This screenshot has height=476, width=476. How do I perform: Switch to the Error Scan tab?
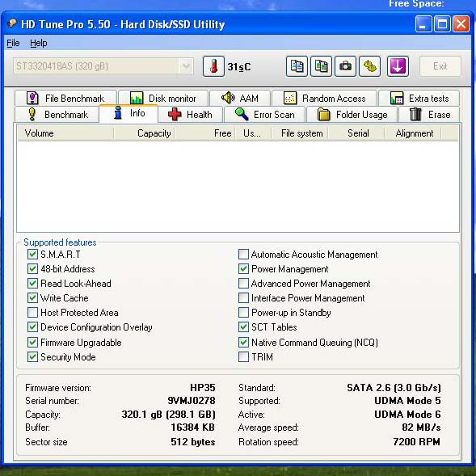(x=265, y=115)
